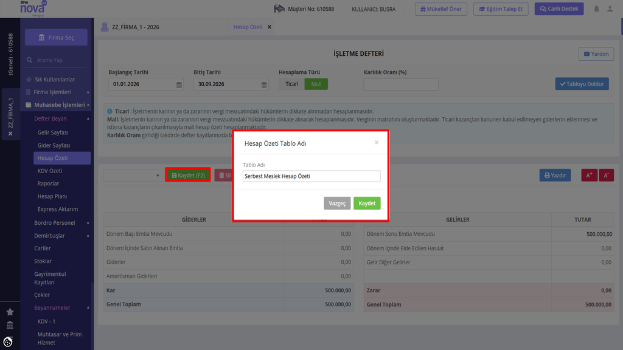The width and height of the screenshot is (623, 350).
Task: Select Mali calculation type
Action: (x=316, y=84)
